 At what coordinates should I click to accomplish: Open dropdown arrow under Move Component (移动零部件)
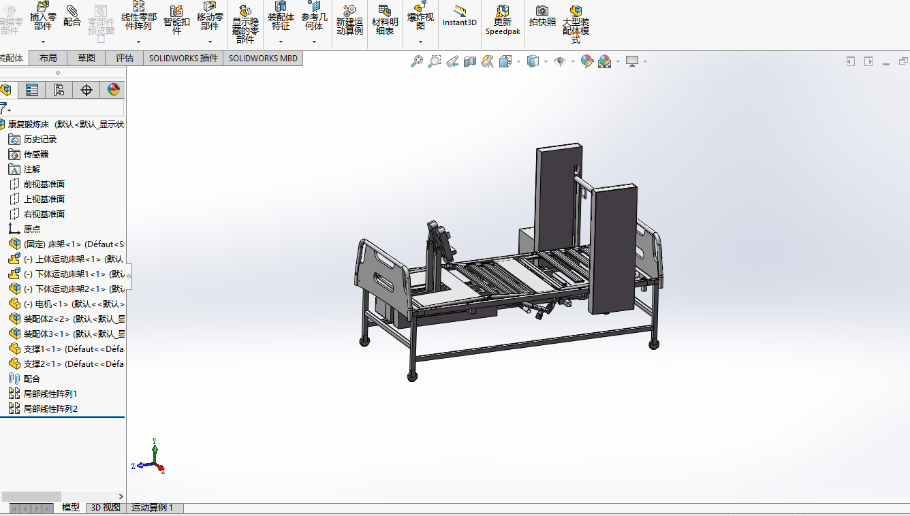210,42
